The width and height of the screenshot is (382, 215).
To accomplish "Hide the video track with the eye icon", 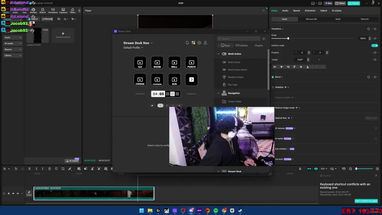I will pos(13,193).
